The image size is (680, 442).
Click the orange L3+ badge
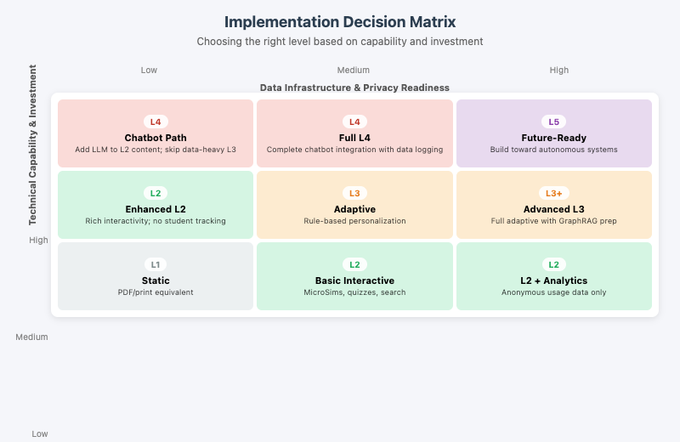pos(554,193)
